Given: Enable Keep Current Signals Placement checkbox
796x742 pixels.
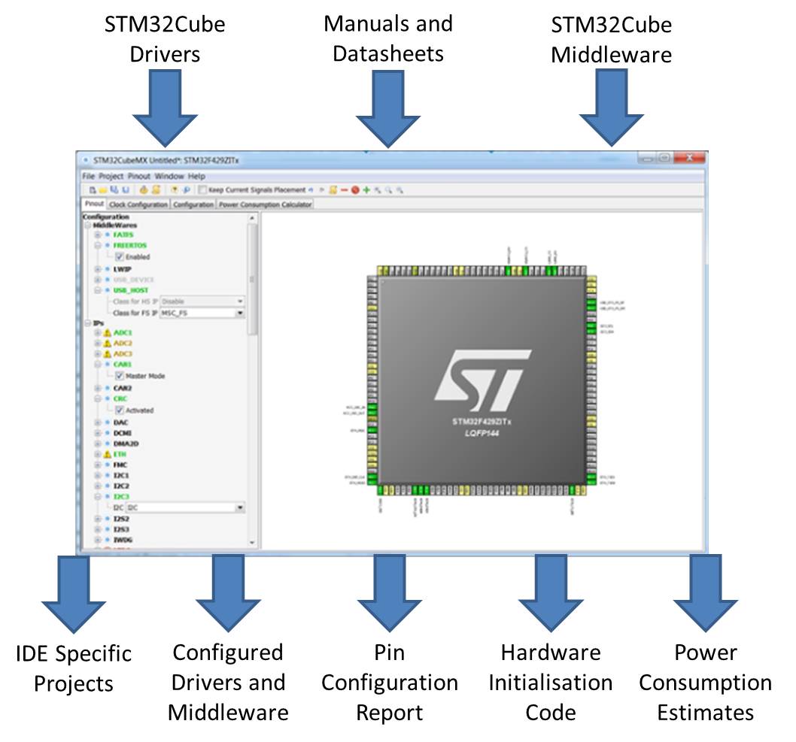Looking at the screenshot, I should point(203,190).
